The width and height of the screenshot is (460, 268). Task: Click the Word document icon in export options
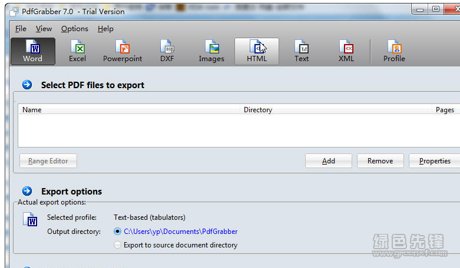[30, 219]
